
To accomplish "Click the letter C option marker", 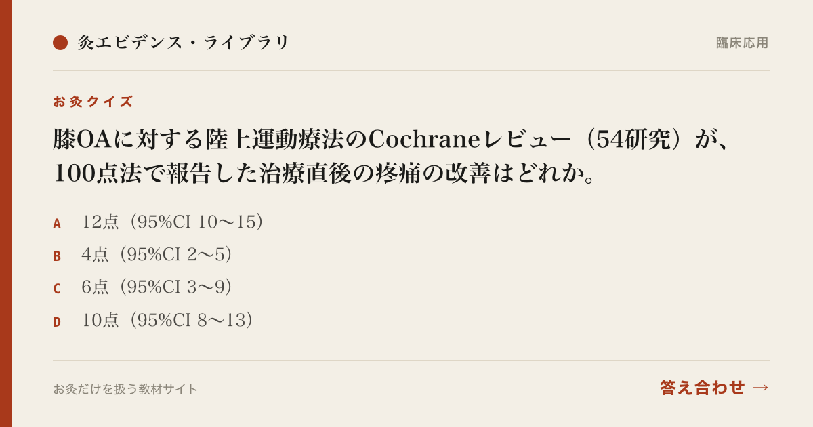I will (57, 289).
